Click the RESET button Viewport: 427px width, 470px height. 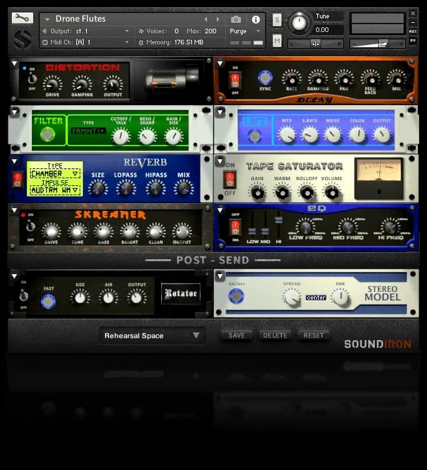click(x=313, y=336)
